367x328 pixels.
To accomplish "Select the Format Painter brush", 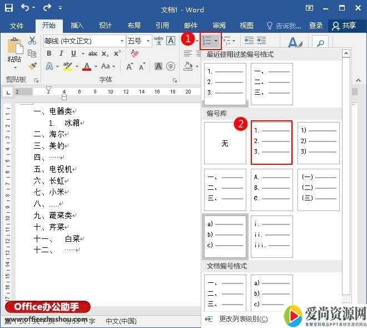I will click(x=32, y=66).
